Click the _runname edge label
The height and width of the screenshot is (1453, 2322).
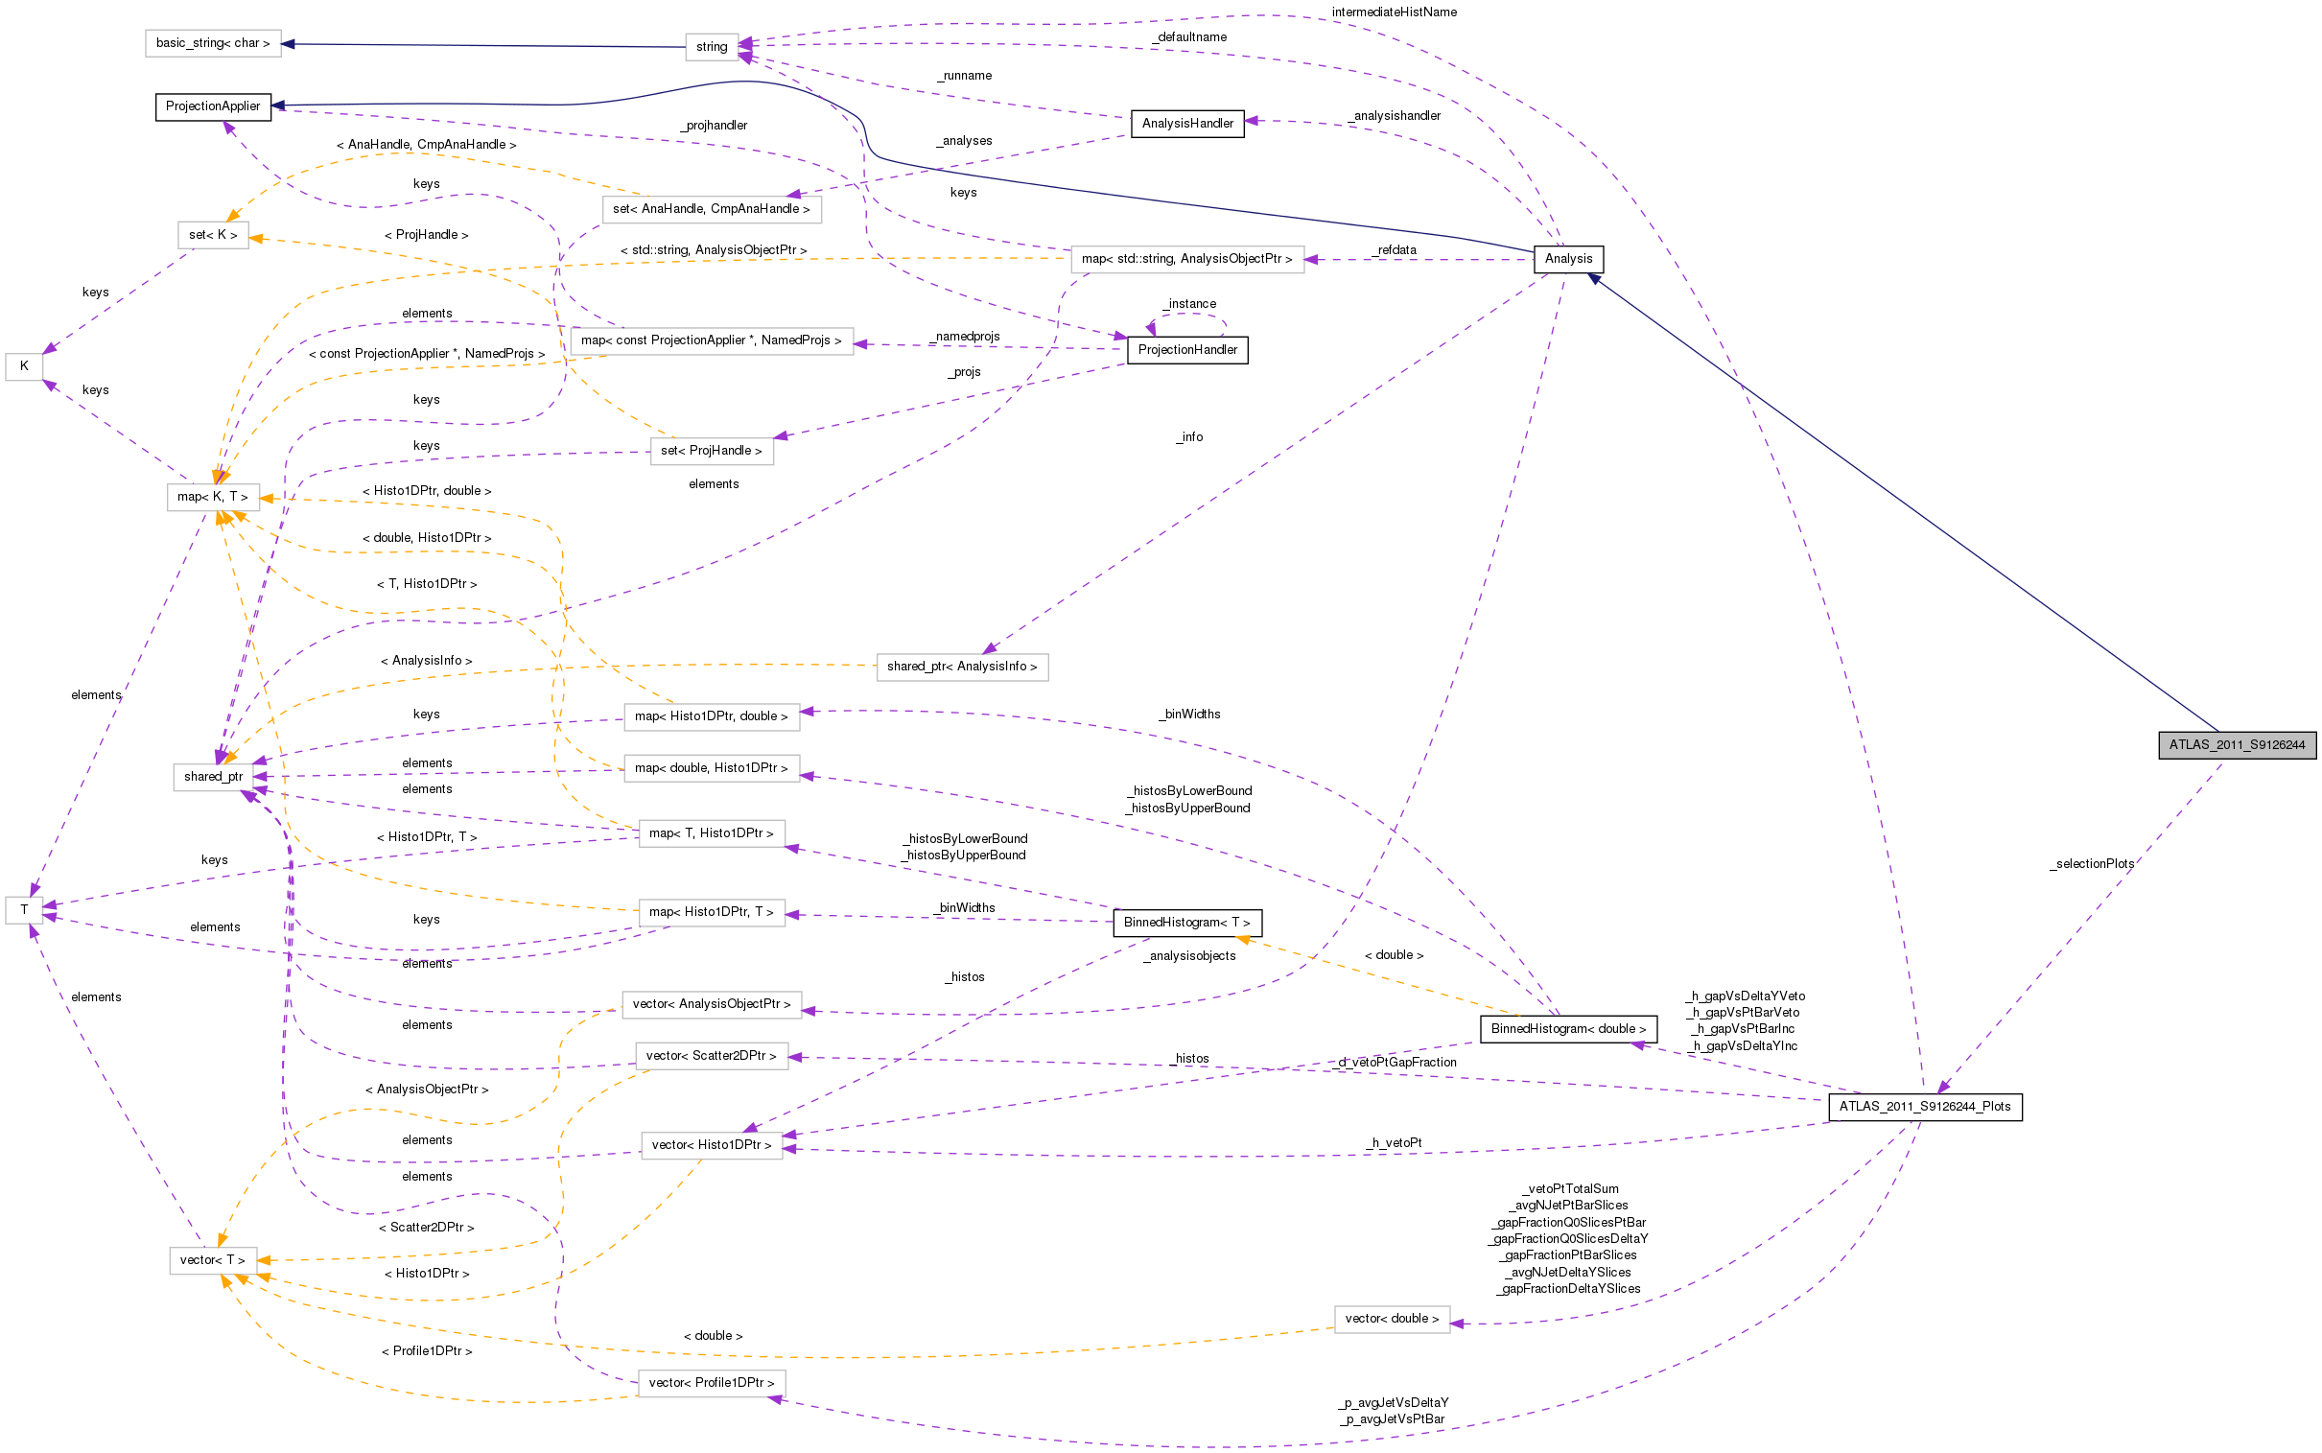coord(965,76)
